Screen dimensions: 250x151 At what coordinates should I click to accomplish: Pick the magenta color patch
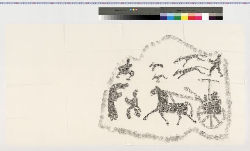click(198, 18)
